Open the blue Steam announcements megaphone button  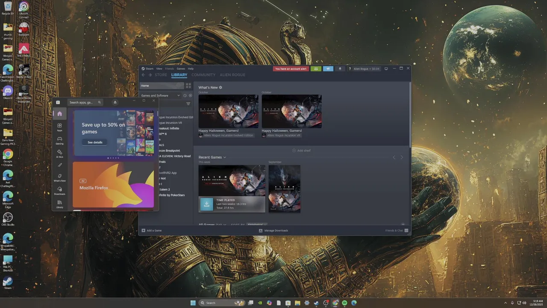coord(328,68)
